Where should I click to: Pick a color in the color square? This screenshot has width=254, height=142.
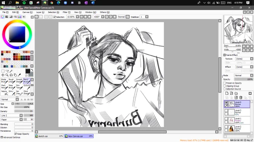tap(17, 34)
